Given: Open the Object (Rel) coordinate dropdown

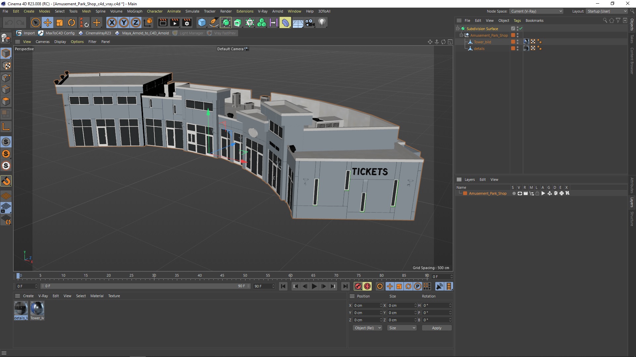Looking at the screenshot, I should click(x=367, y=328).
